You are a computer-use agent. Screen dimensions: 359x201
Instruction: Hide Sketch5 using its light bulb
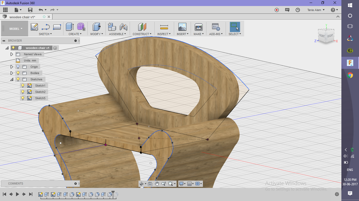(x=23, y=98)
